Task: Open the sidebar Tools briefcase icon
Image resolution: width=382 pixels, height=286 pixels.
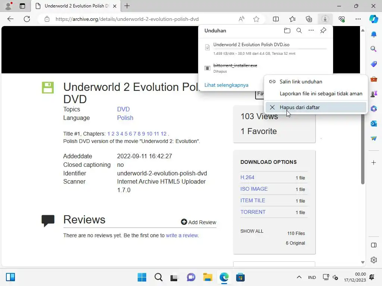Action: [x=373, y=79]
